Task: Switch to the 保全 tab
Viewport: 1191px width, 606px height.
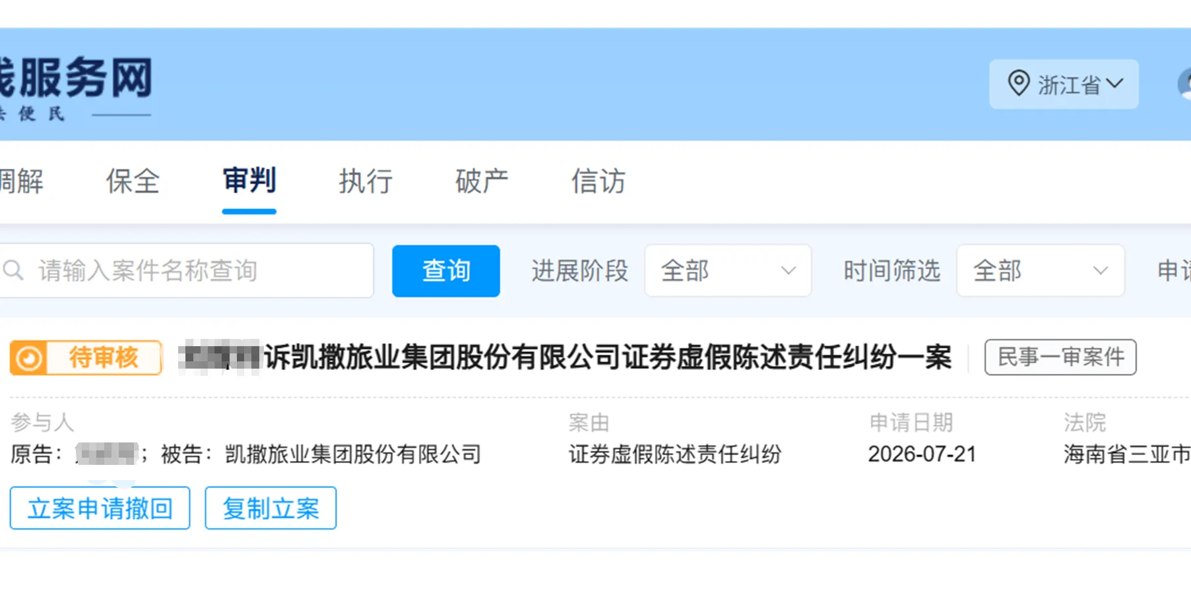Action: tap(133, 181)
